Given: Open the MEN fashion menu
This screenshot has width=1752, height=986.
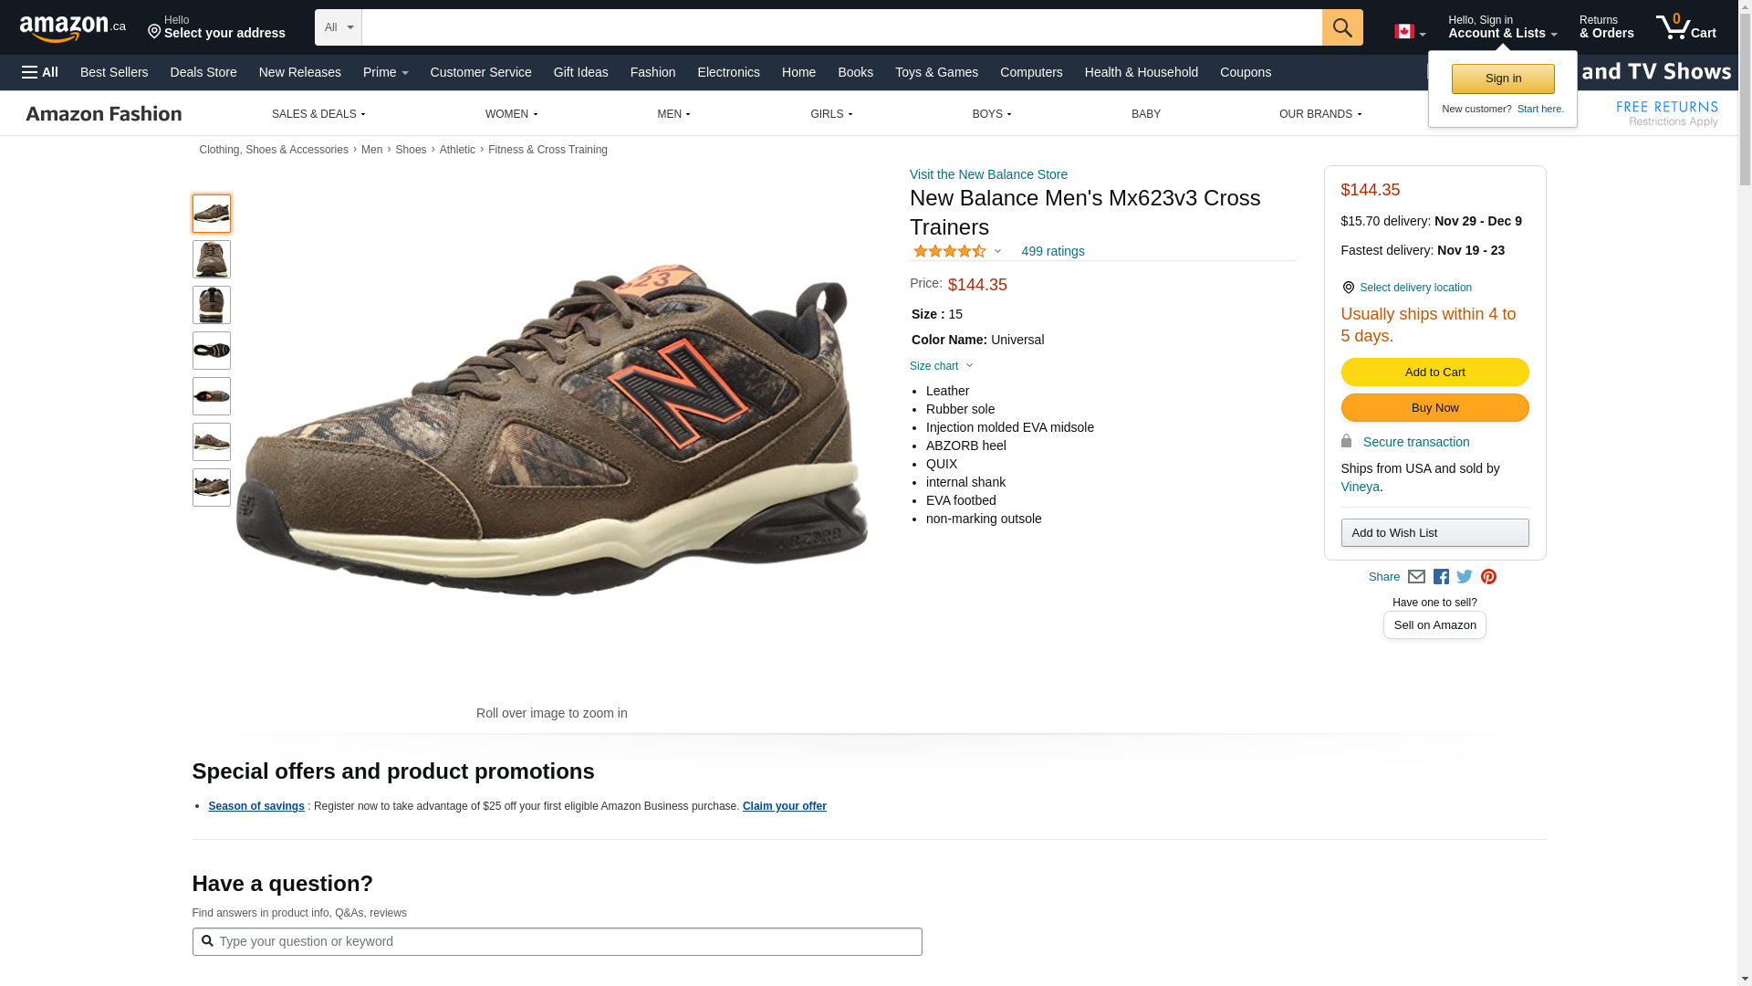Looking at the screenshot, I should coord(673,114).
